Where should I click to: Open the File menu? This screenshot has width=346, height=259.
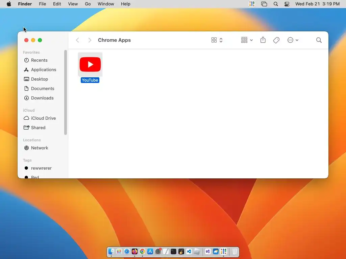click(x=42, y=4)
